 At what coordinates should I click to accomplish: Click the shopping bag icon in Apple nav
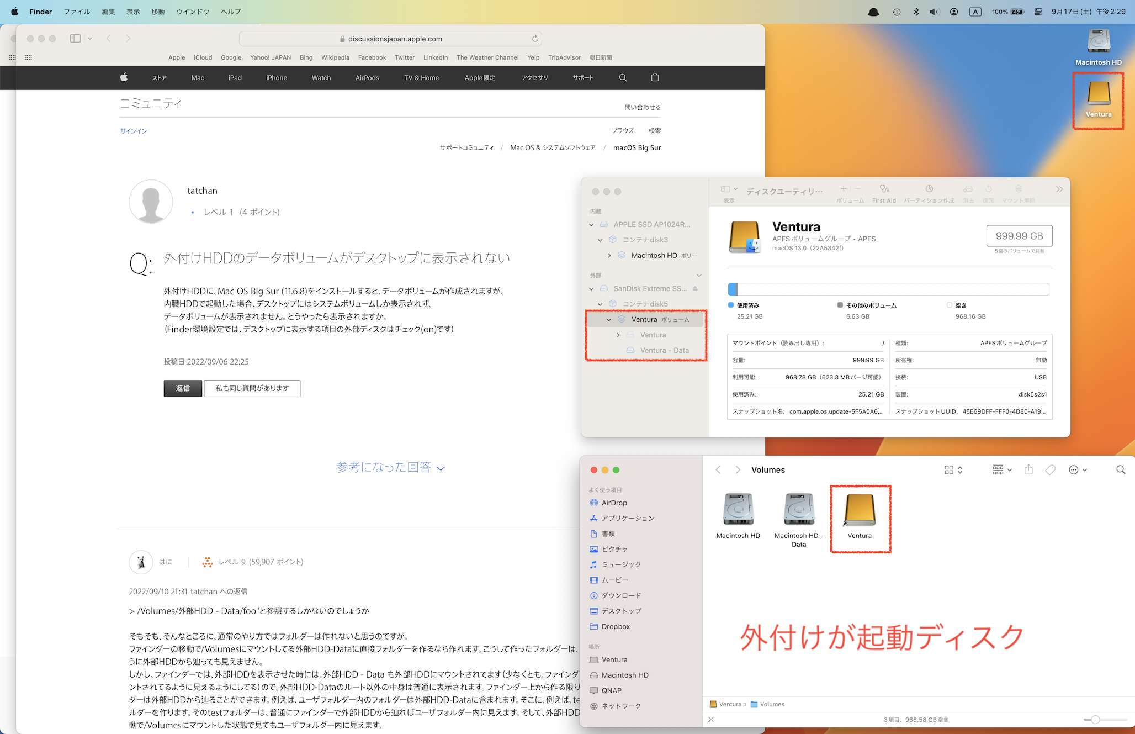click(x=655, y=77)
